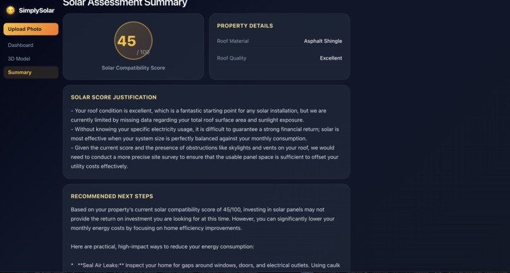Click the Solar Compatibility Score label
The height and width of the screenshot is (273, 510).
coord(134,68)
